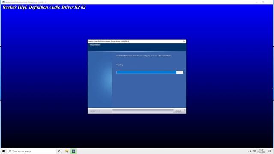Minimize the outer Realtek setup window
274x154 pixels.
pos(256,2)
